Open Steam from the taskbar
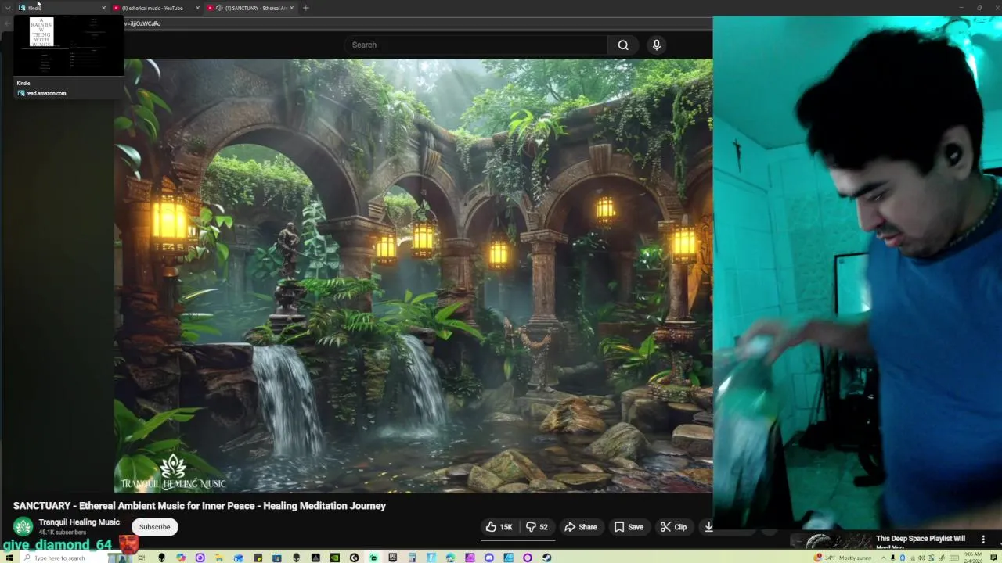The height and width of the screenshot is (563, 1002). (546, 558)
